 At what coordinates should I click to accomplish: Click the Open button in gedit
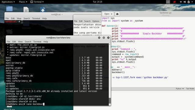tap(108, 14)
